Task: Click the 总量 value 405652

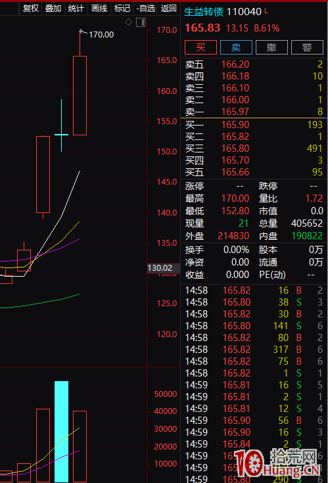Action: pos(307,223)
